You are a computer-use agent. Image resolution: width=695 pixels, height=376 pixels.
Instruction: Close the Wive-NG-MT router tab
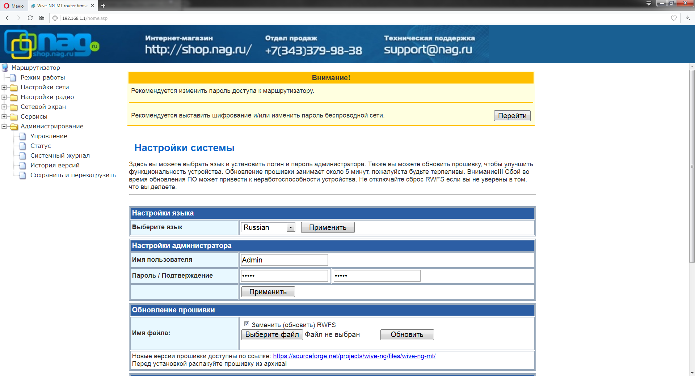pyautogui.click(x=92, y=5)
